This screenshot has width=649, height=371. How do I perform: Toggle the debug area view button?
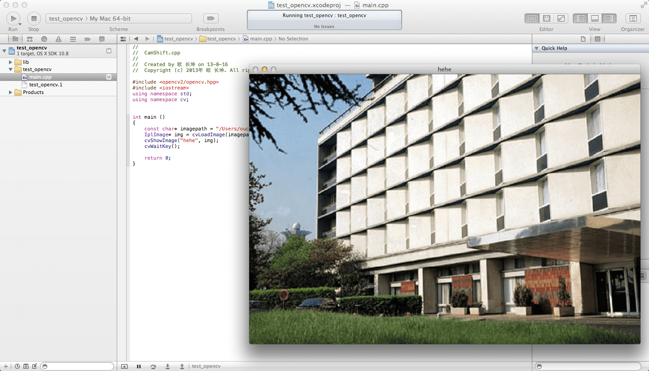click(595, 18)
